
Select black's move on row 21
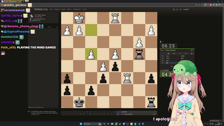tap(183, 56)
